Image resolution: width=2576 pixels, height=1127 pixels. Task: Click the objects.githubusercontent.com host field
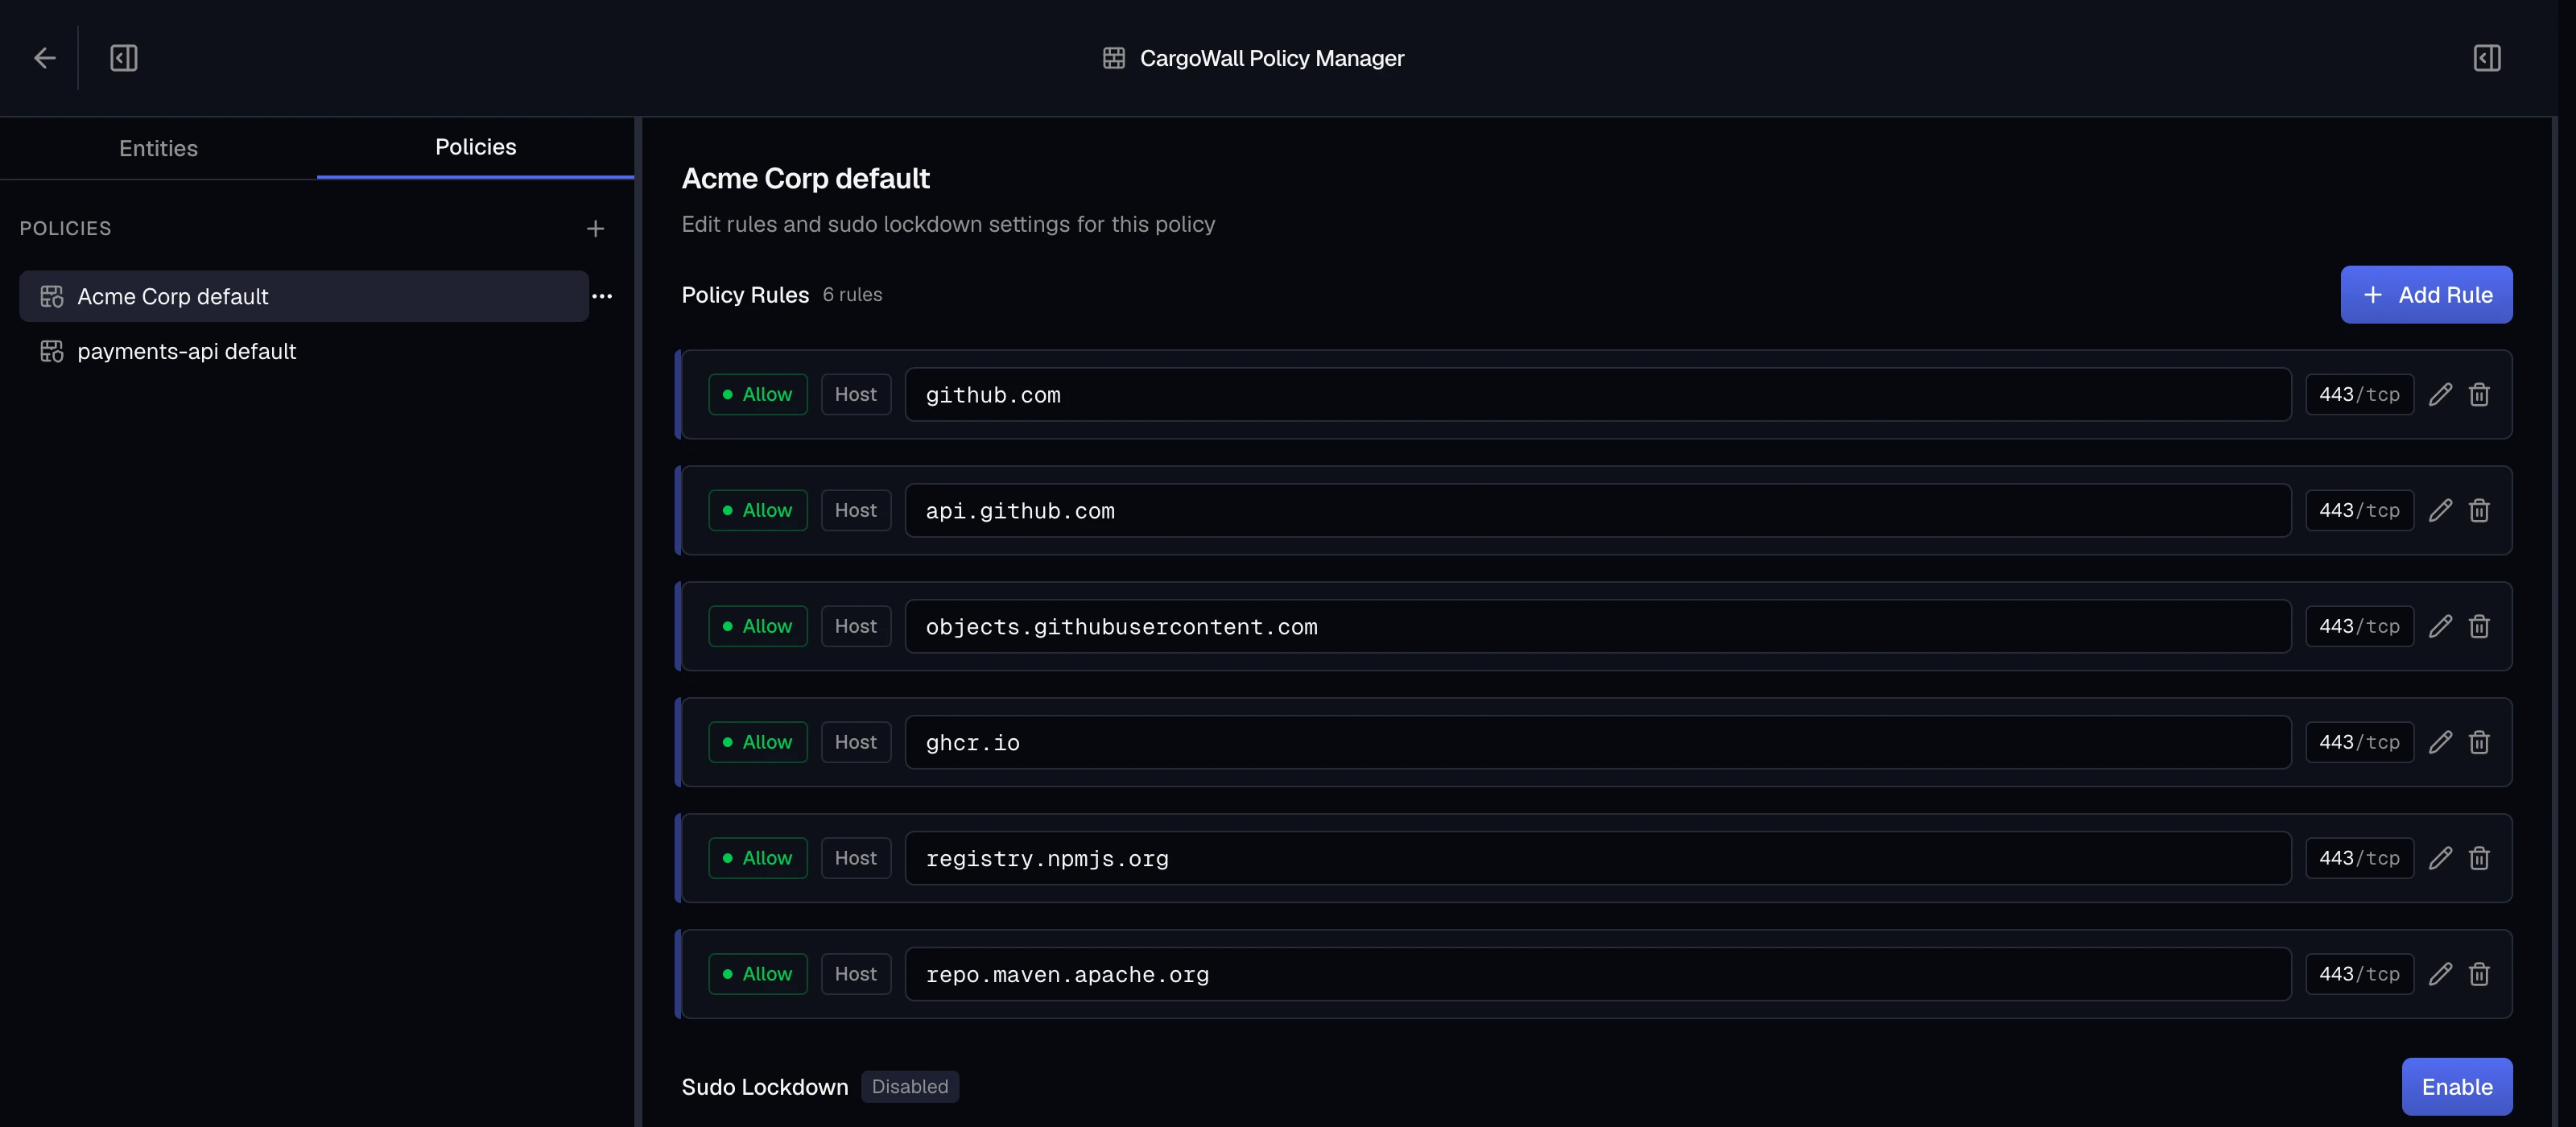coord(1598,627)
